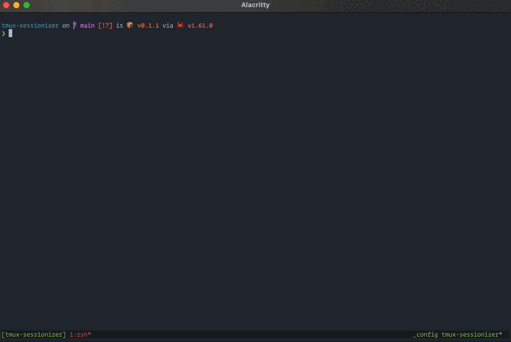Click the word 'on' in prompt
This screenshot has width=511, height=342.
(x=66, y=26)
